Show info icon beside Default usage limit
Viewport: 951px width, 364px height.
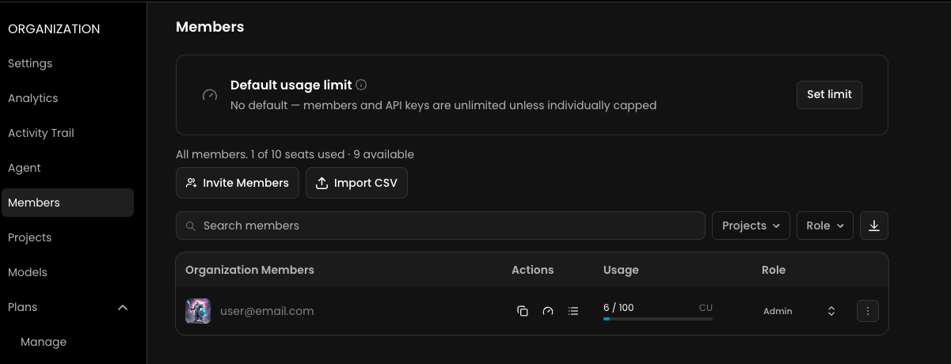pyautogui.click(x=361, y=85)
